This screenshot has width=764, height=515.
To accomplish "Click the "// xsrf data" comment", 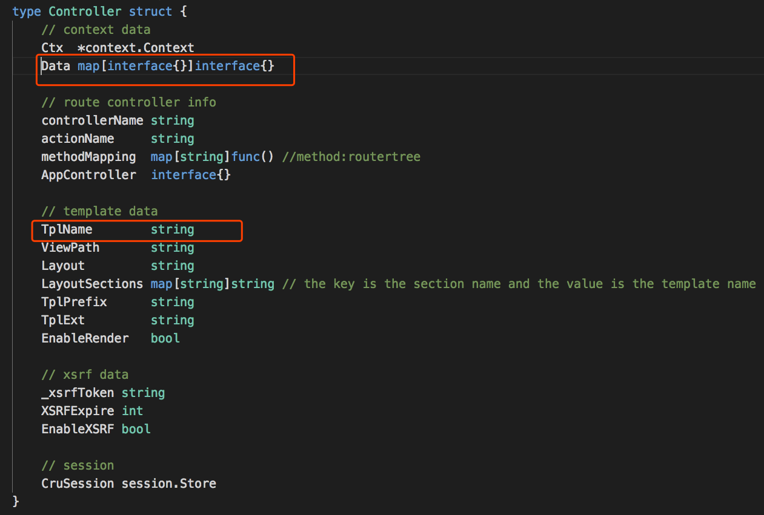I will pyautogui.click(x=85, y=375).
